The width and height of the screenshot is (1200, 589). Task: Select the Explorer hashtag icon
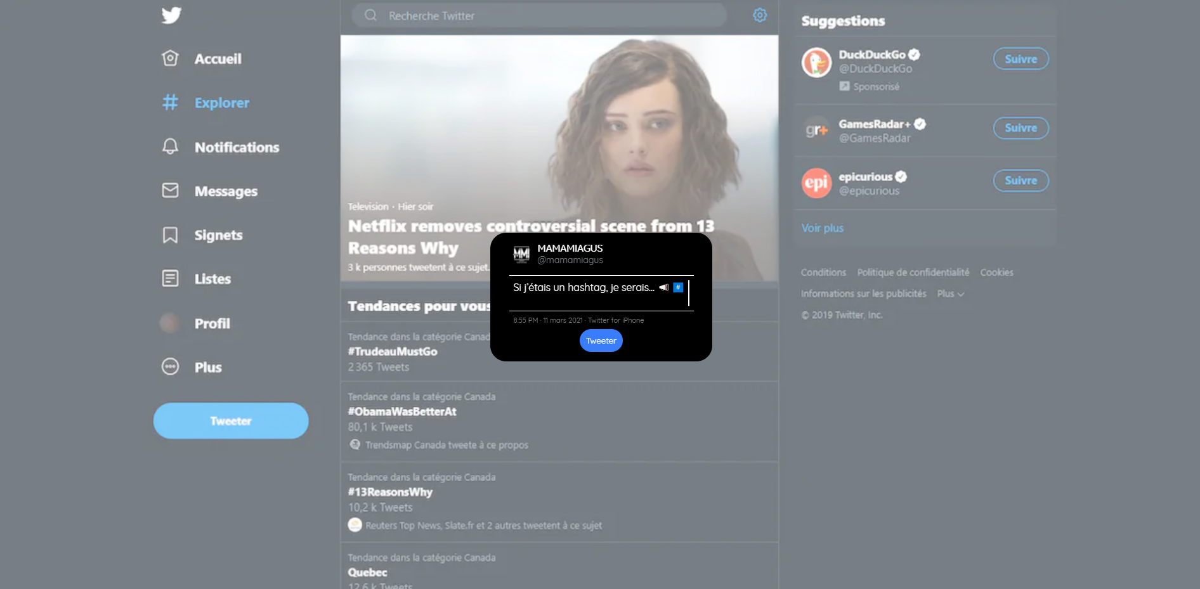pos(170,102)
